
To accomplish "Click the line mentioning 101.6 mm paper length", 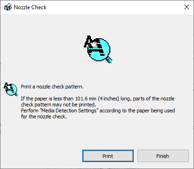I will (97, 99).
